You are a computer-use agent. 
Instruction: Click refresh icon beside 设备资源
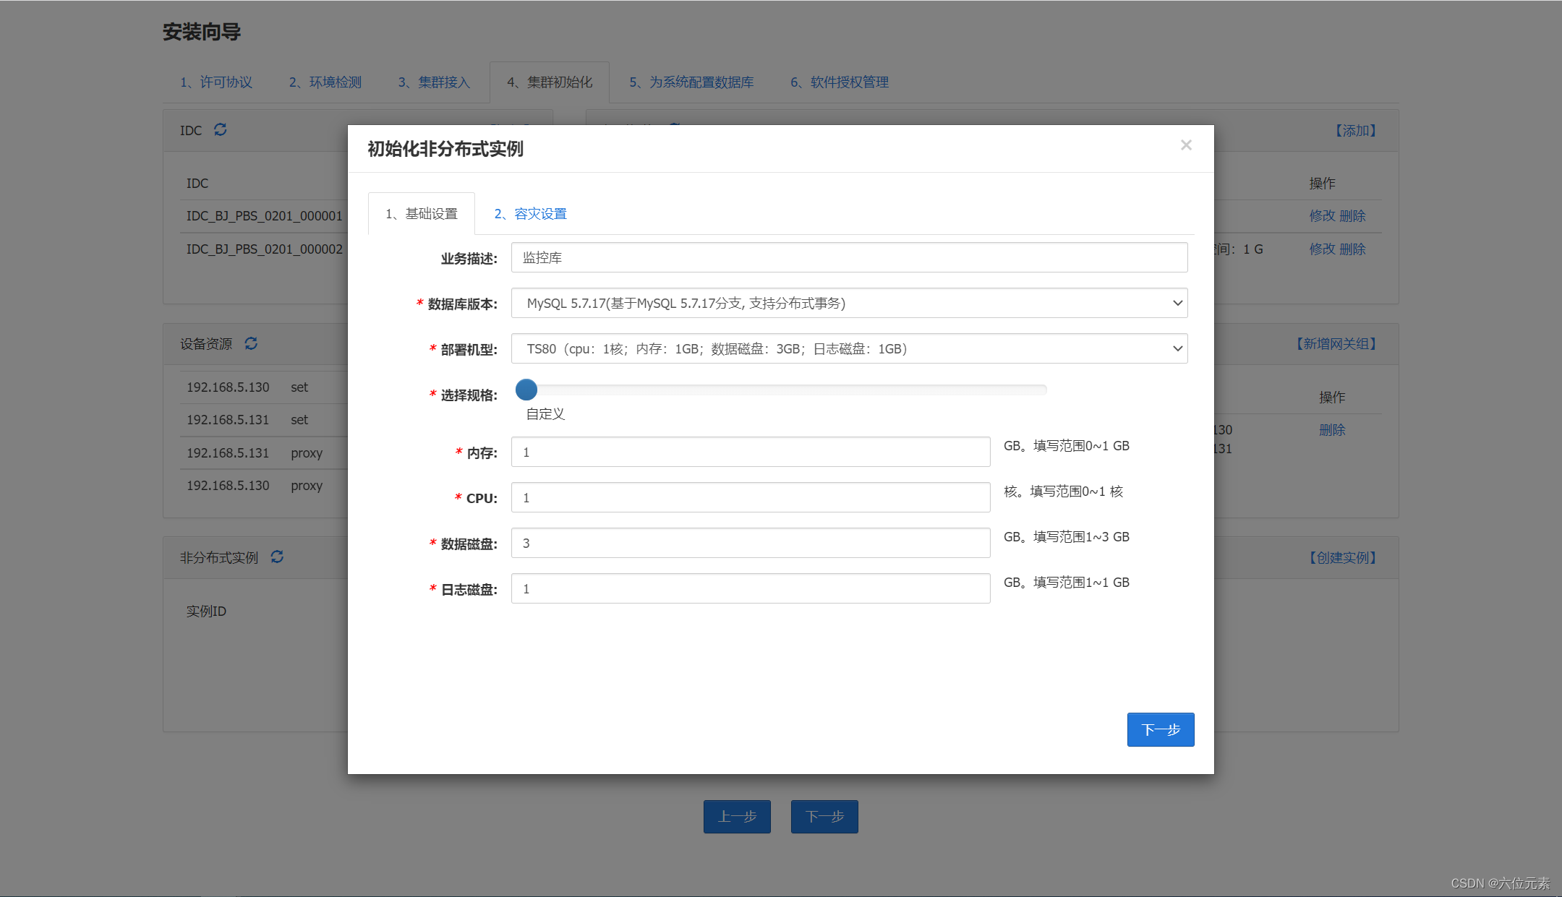tap(251, 343)
